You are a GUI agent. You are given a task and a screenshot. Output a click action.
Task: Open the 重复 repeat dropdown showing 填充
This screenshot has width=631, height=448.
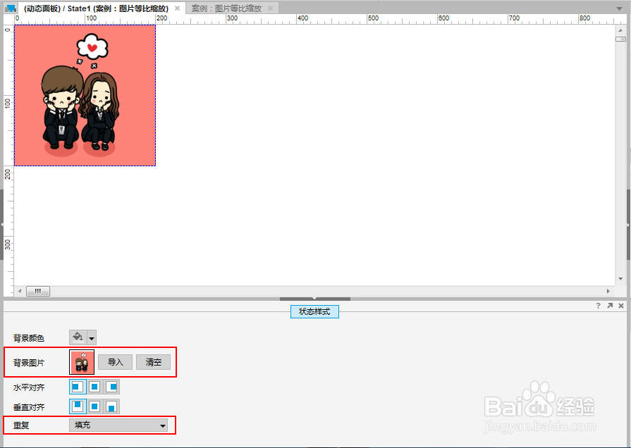pos(118,425)
